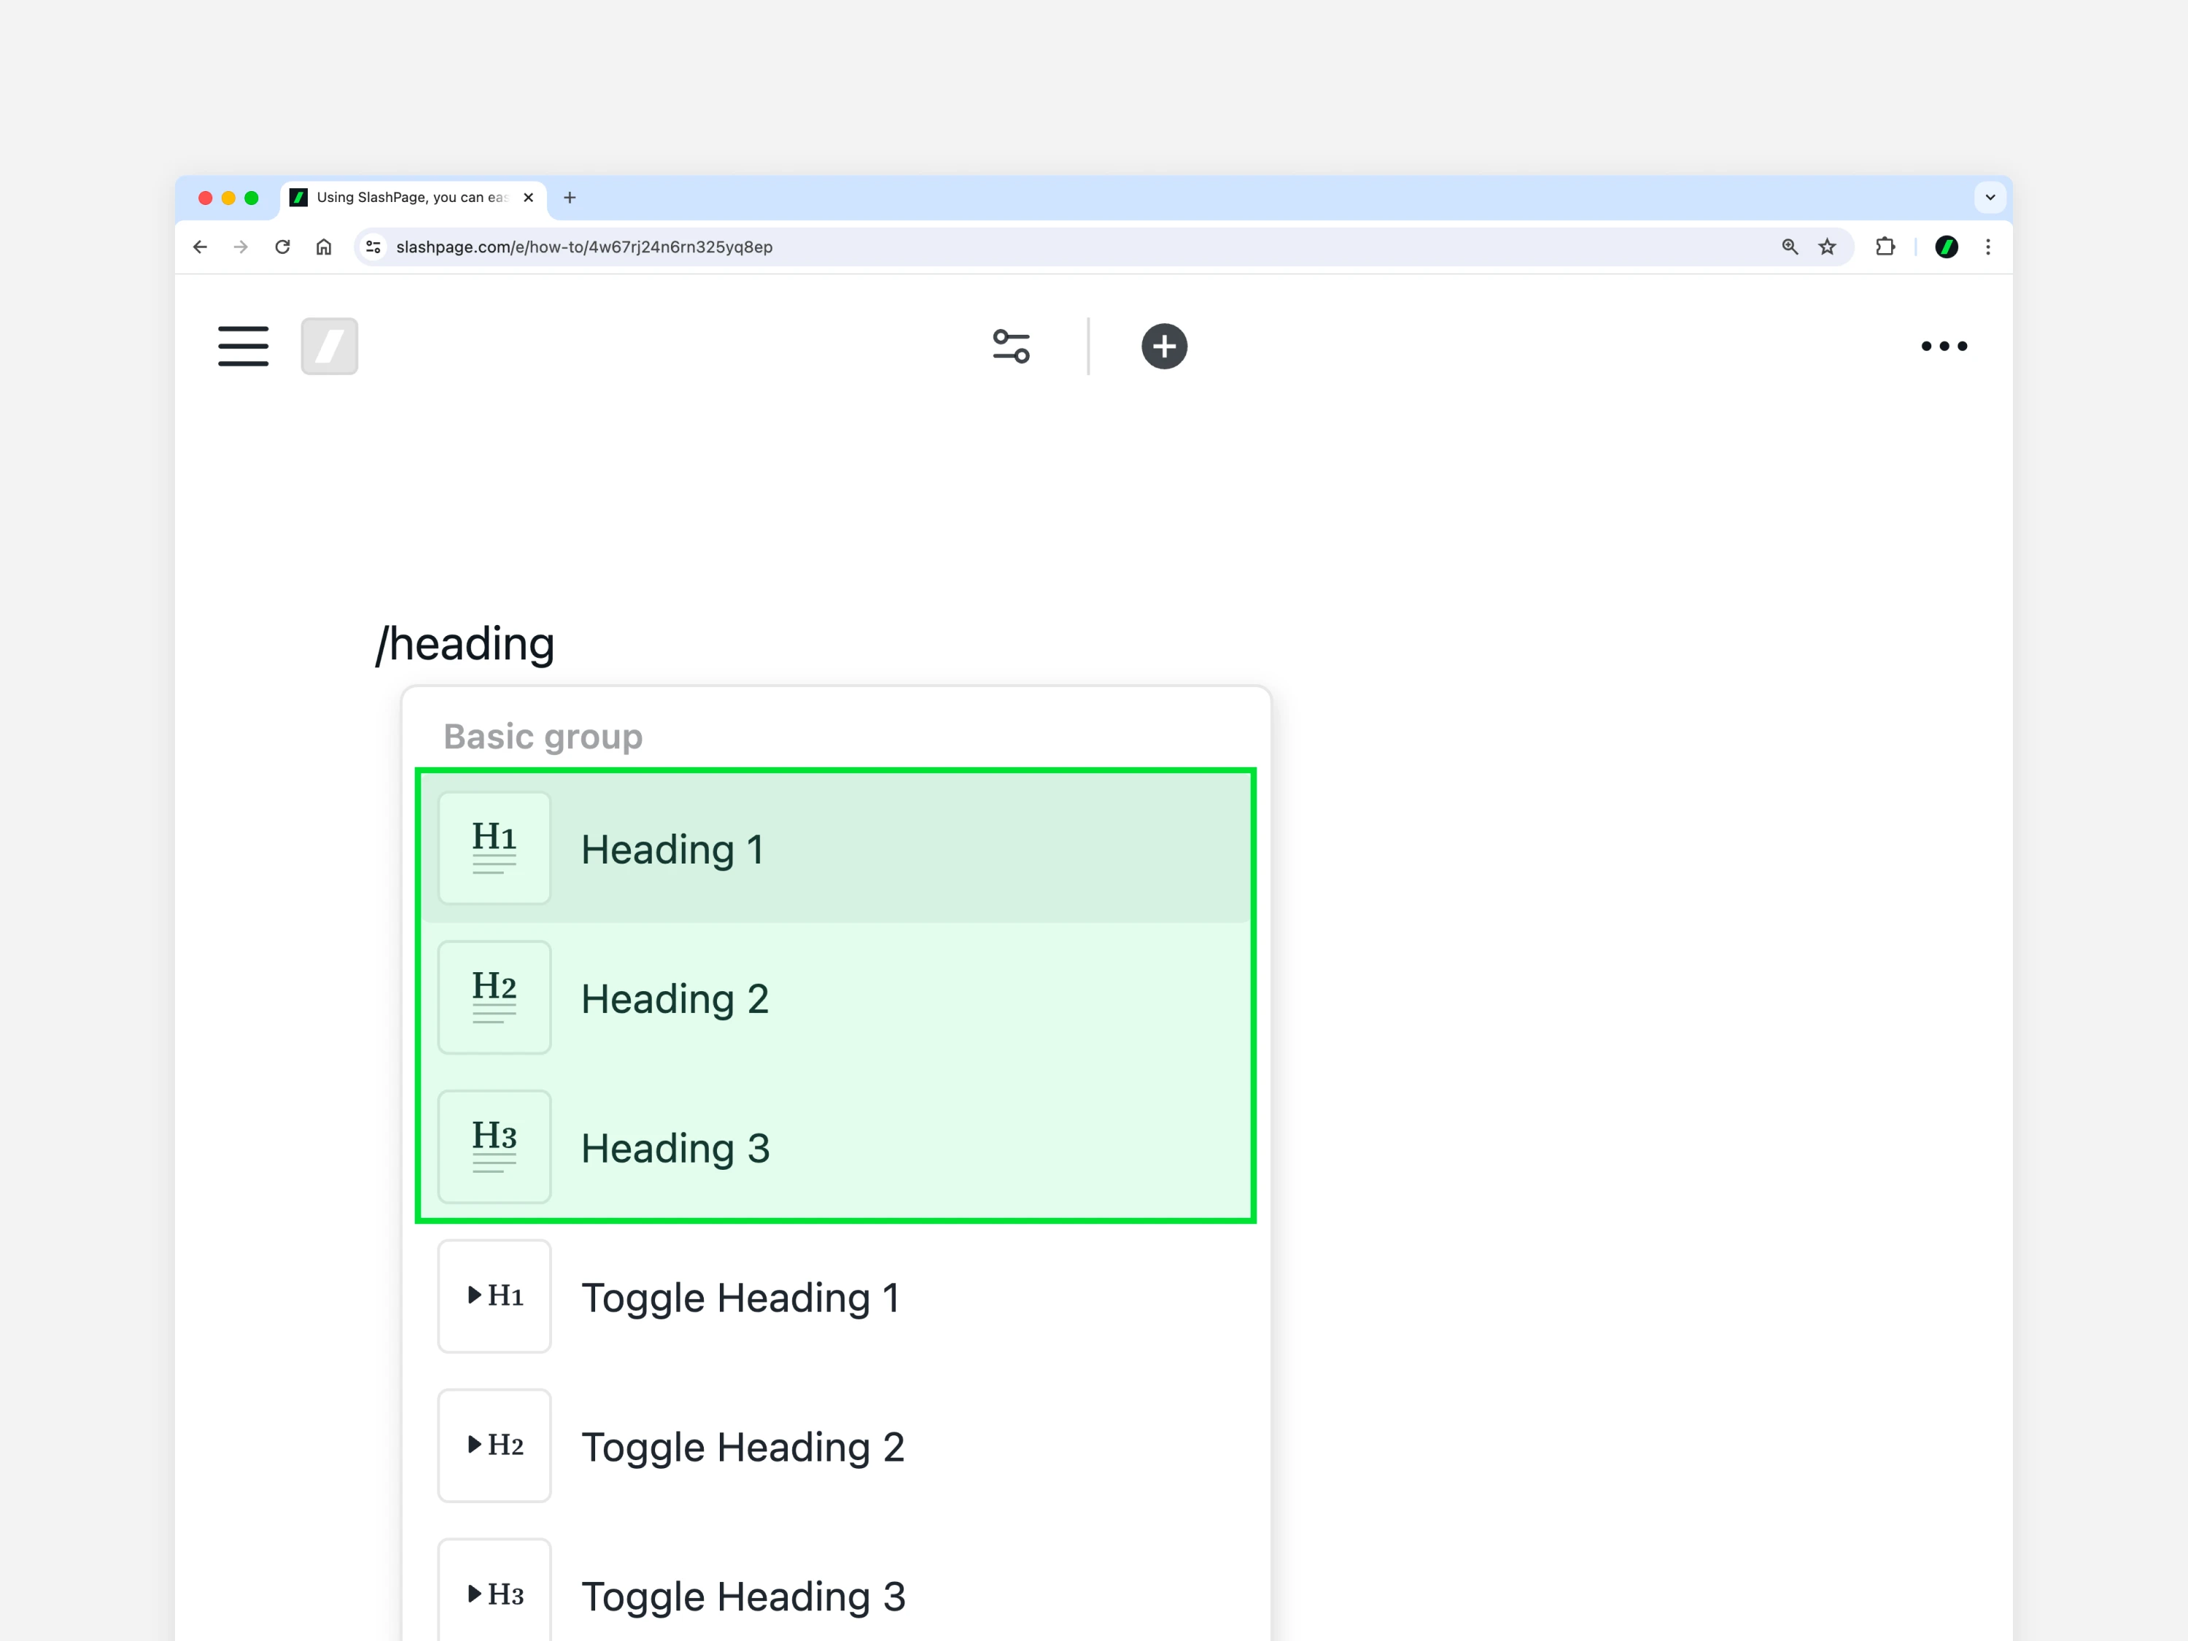Click the SlashPage logo icon
Screen dimensions: 2188x1641
330,346
